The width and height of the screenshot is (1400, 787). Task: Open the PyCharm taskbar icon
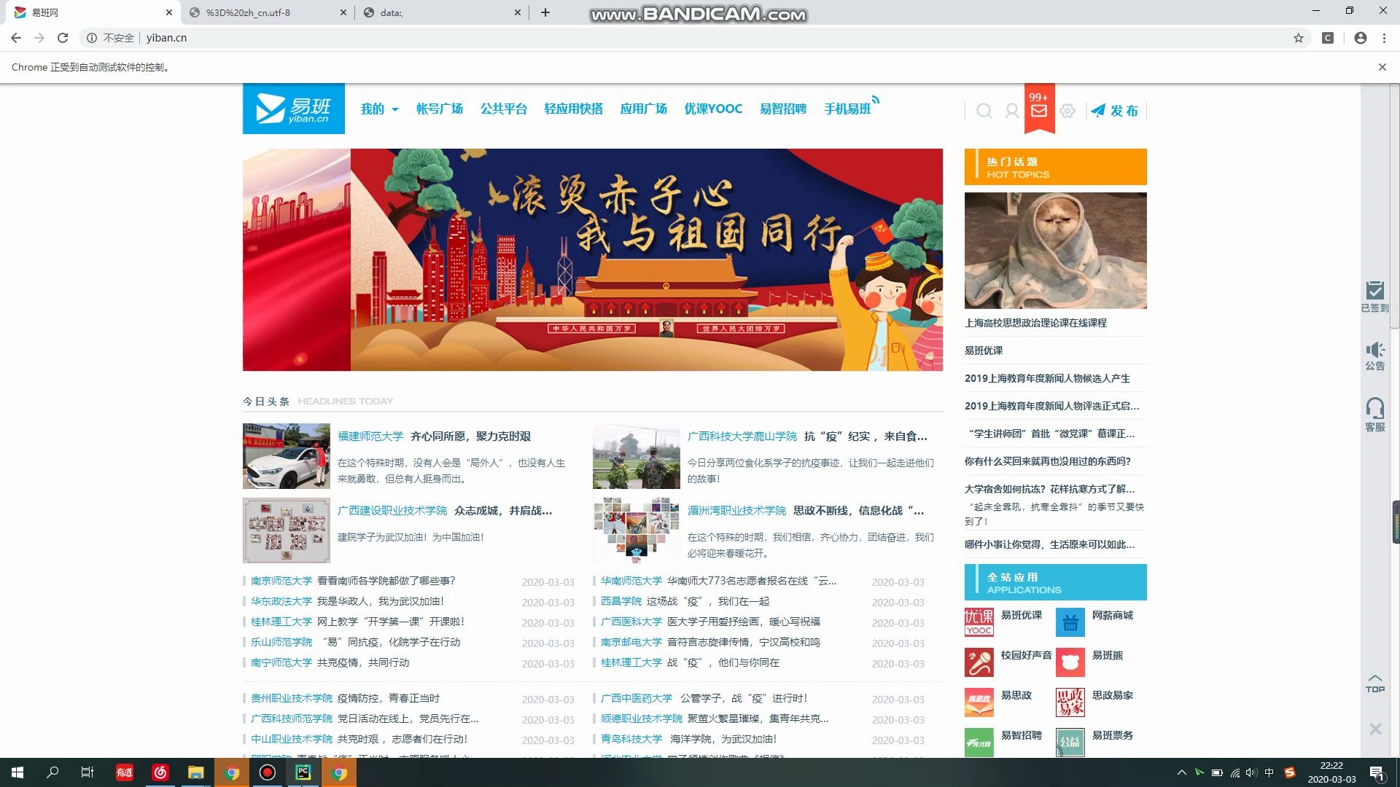coord(303,772)
